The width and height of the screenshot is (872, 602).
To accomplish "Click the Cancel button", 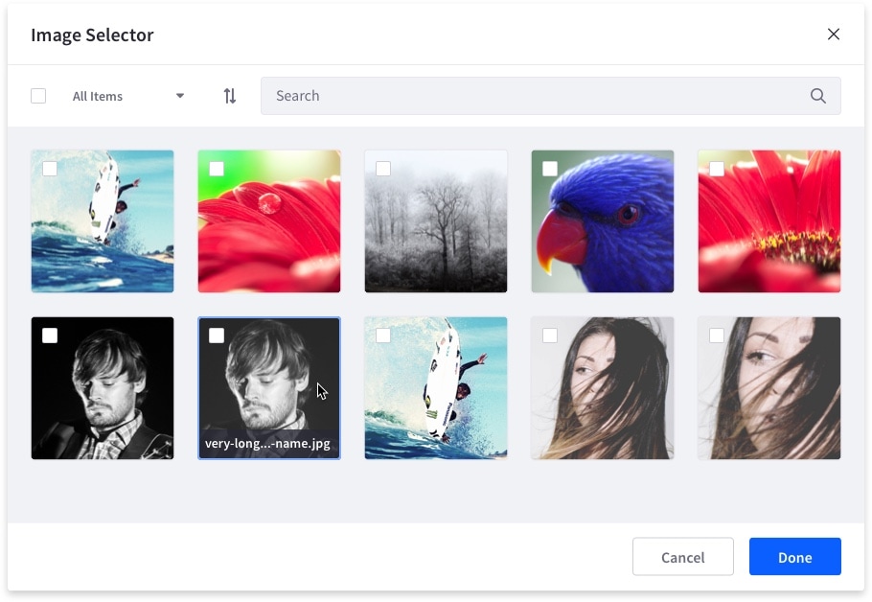I will point(682,557).
